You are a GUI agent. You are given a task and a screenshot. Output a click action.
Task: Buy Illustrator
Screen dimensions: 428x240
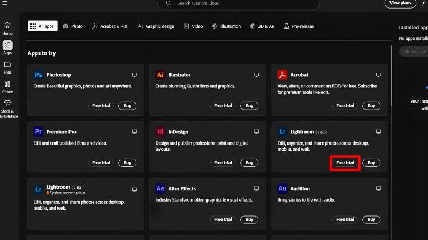point(249,106)
